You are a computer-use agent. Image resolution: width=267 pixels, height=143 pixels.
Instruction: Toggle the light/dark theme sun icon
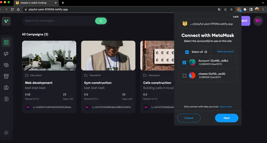(x=6, y=133)
